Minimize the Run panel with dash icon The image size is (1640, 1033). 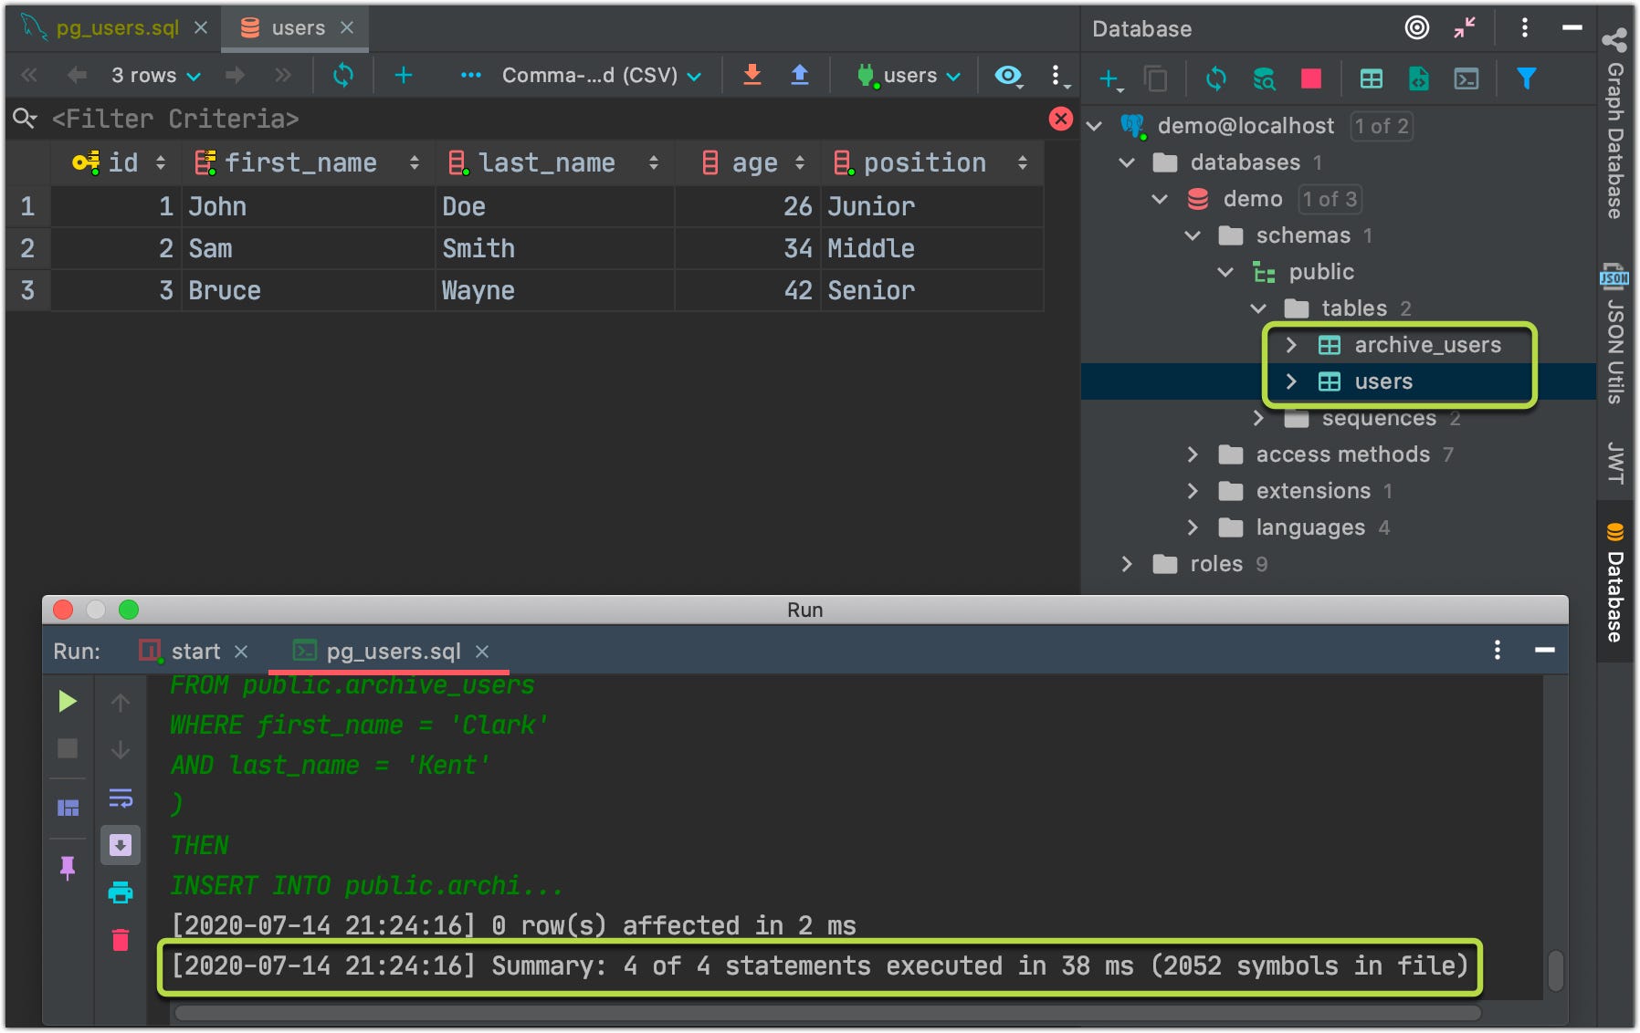[x=1545, y=650]
